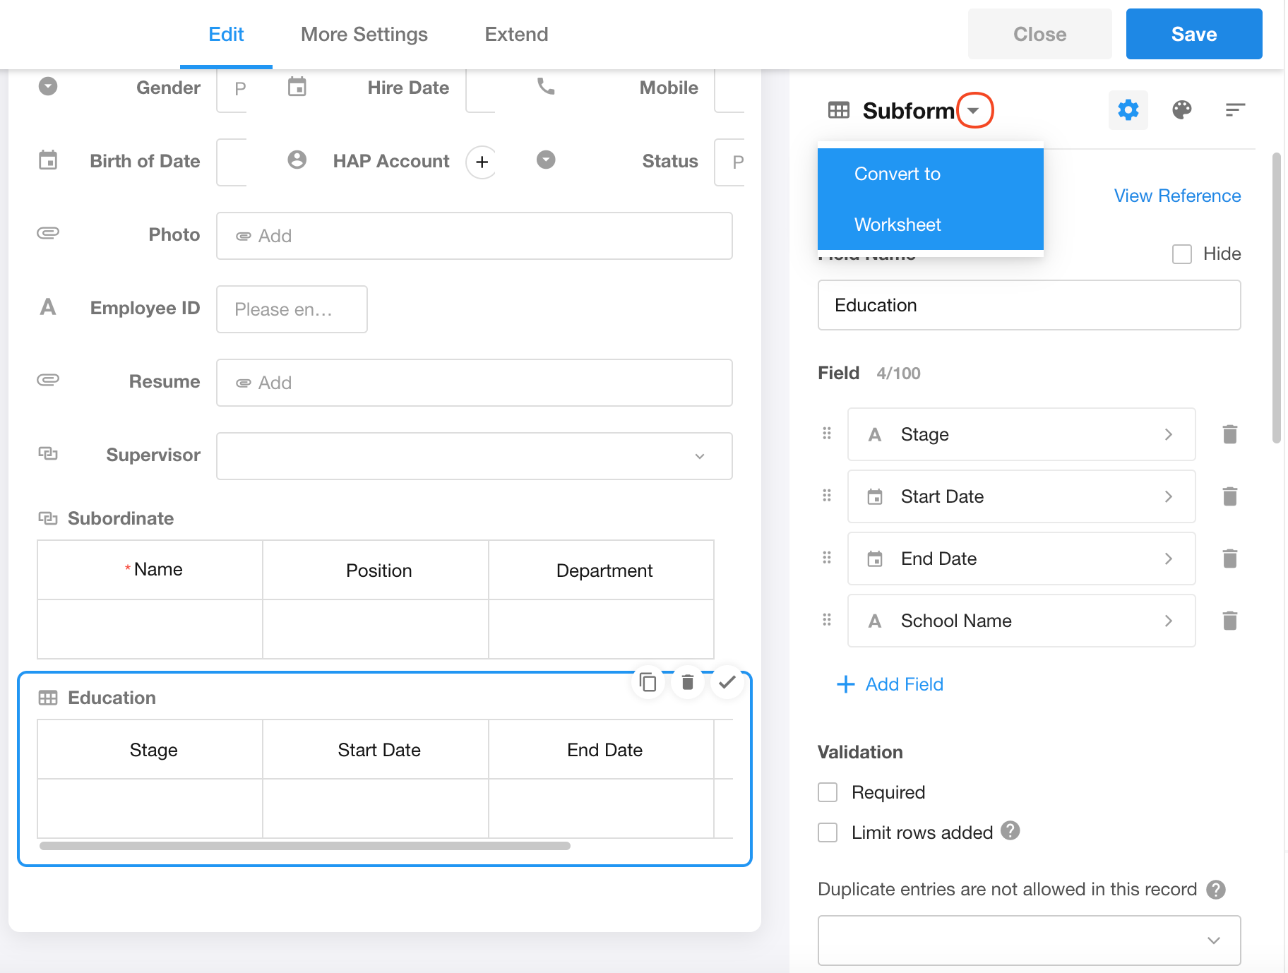
Task: Open the palette style icon
Action: click(1181, 110)
